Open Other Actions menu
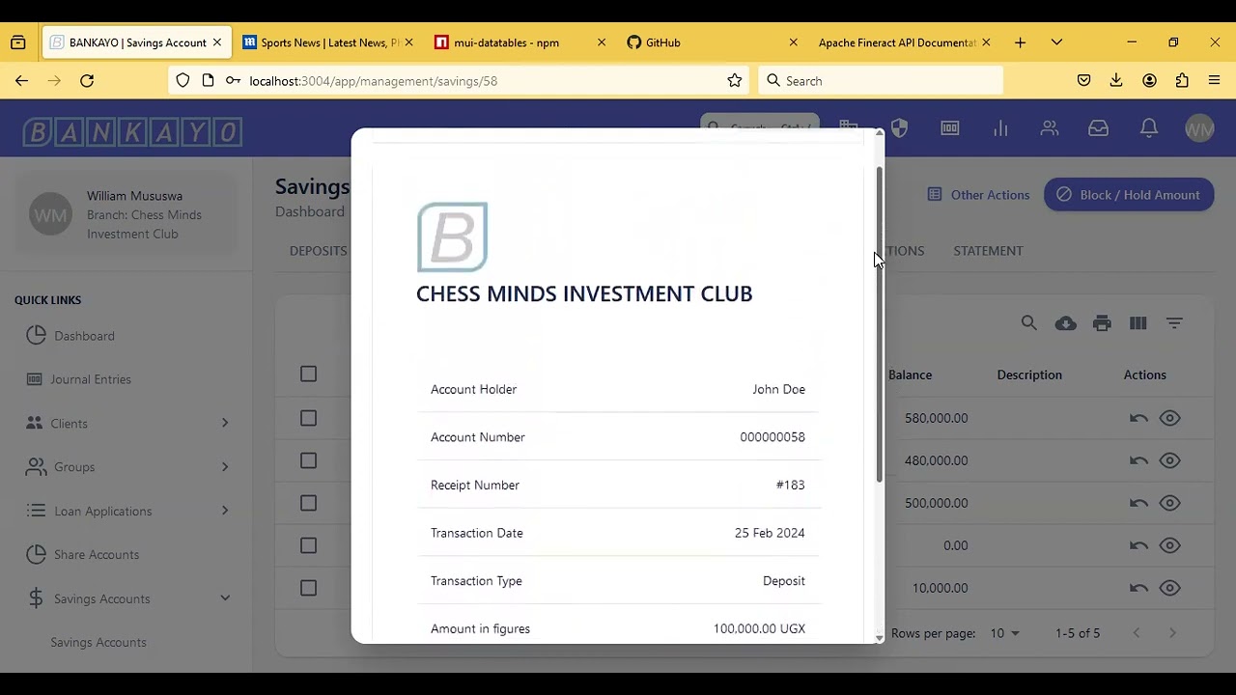 (x=978, y=195)
